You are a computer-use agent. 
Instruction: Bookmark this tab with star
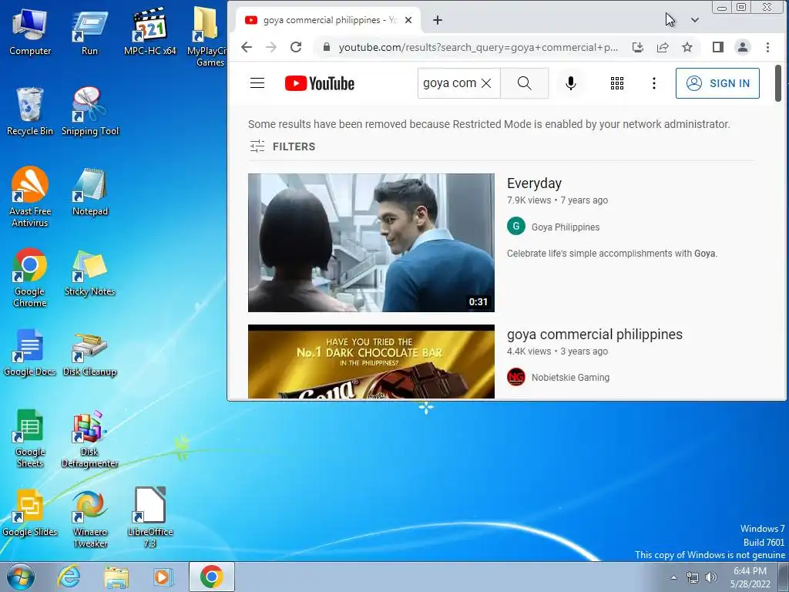click(687, 47)
